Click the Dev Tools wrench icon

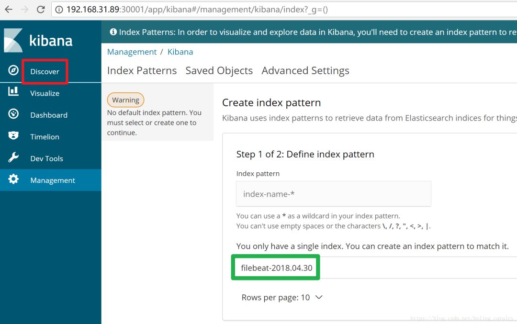click(x=13, y=158)
